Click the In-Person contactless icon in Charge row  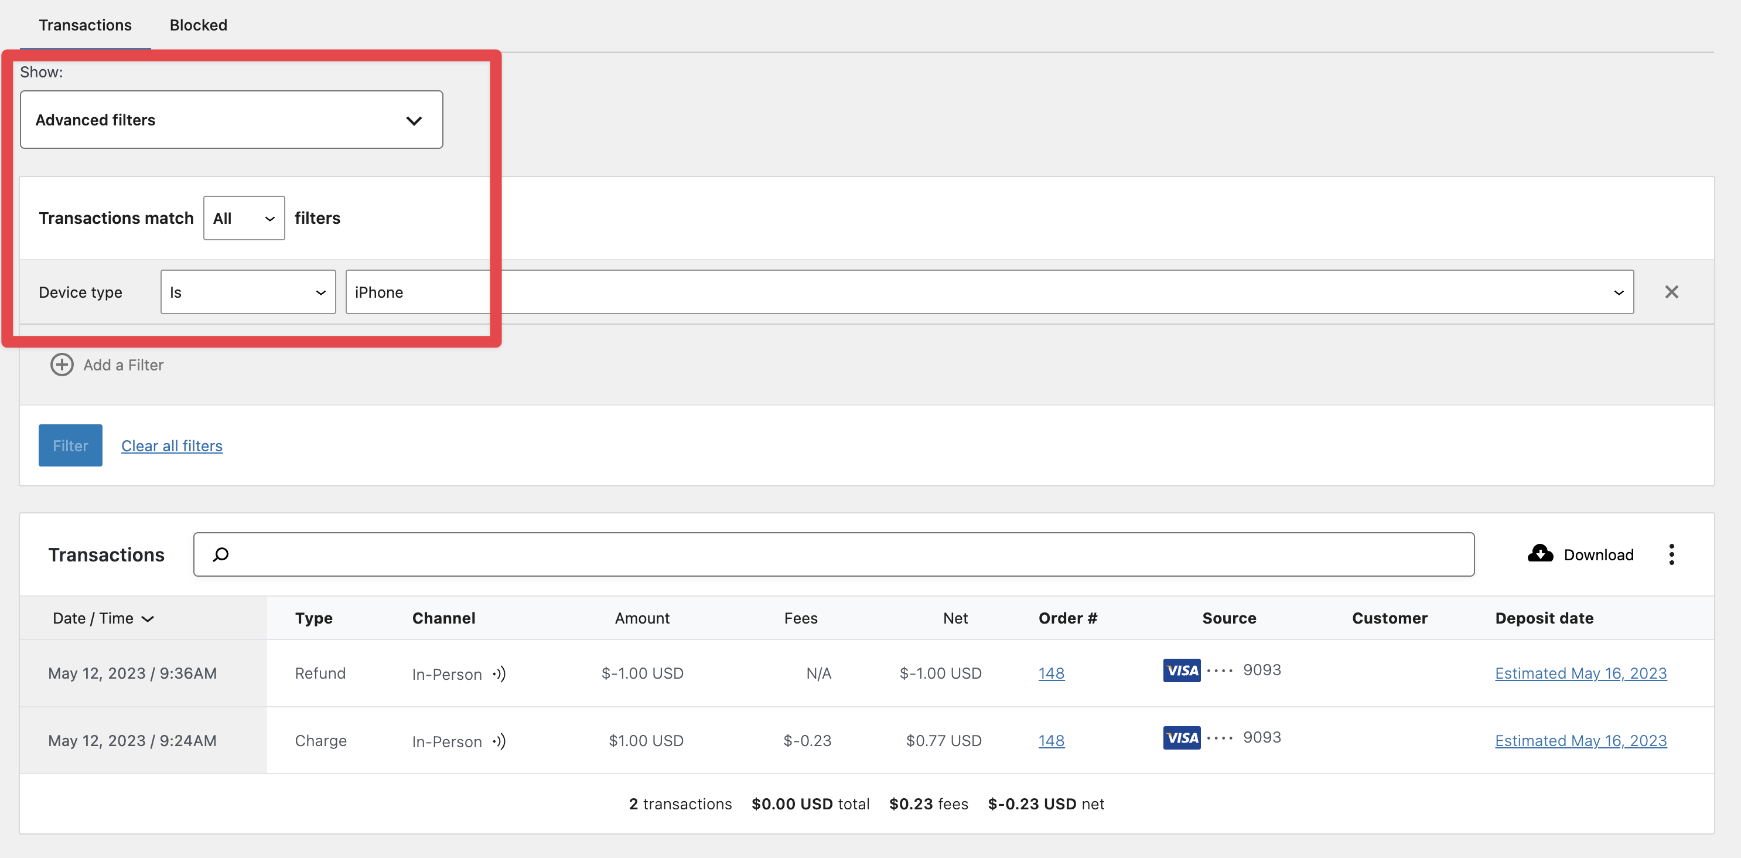pyautogui.click(x=499, y=741)
